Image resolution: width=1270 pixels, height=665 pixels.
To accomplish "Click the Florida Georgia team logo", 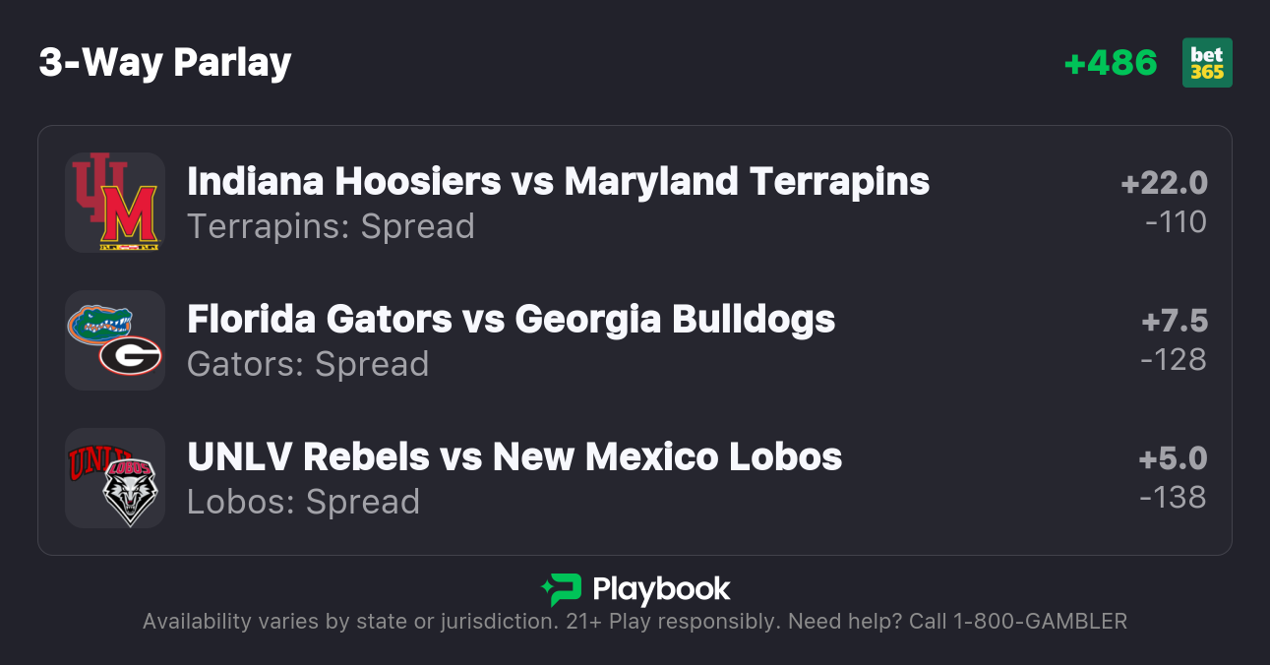I will (x=115, y=340).
